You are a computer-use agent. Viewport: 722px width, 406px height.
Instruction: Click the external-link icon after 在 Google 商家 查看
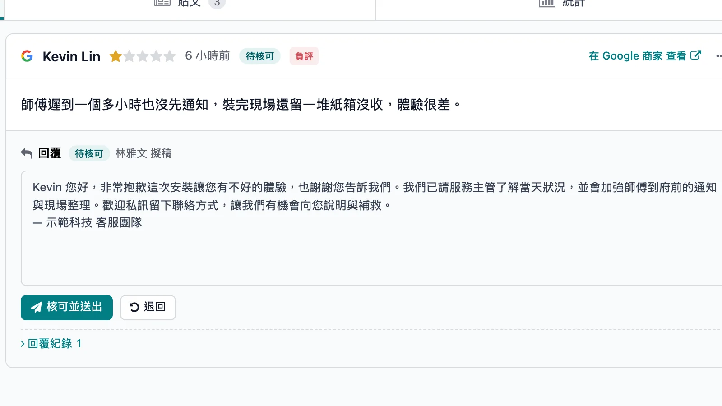[x=696, y=55]
